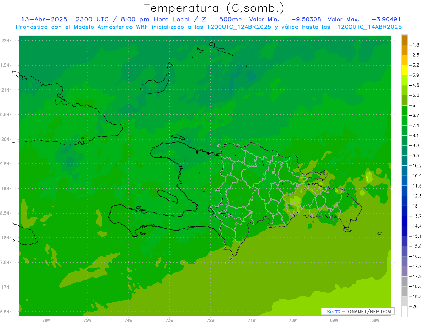421x325 pixels.
Task: Select the level text "Z = 500mb"
Action: (x=222, y=20)
